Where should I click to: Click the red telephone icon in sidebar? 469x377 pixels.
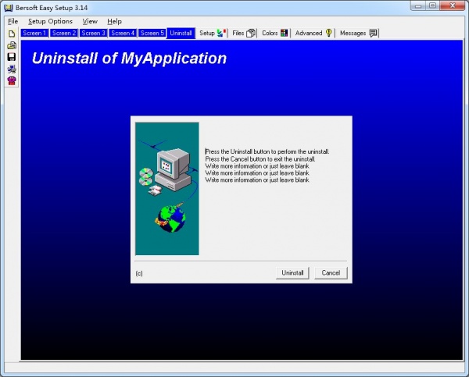click(11, 80)
